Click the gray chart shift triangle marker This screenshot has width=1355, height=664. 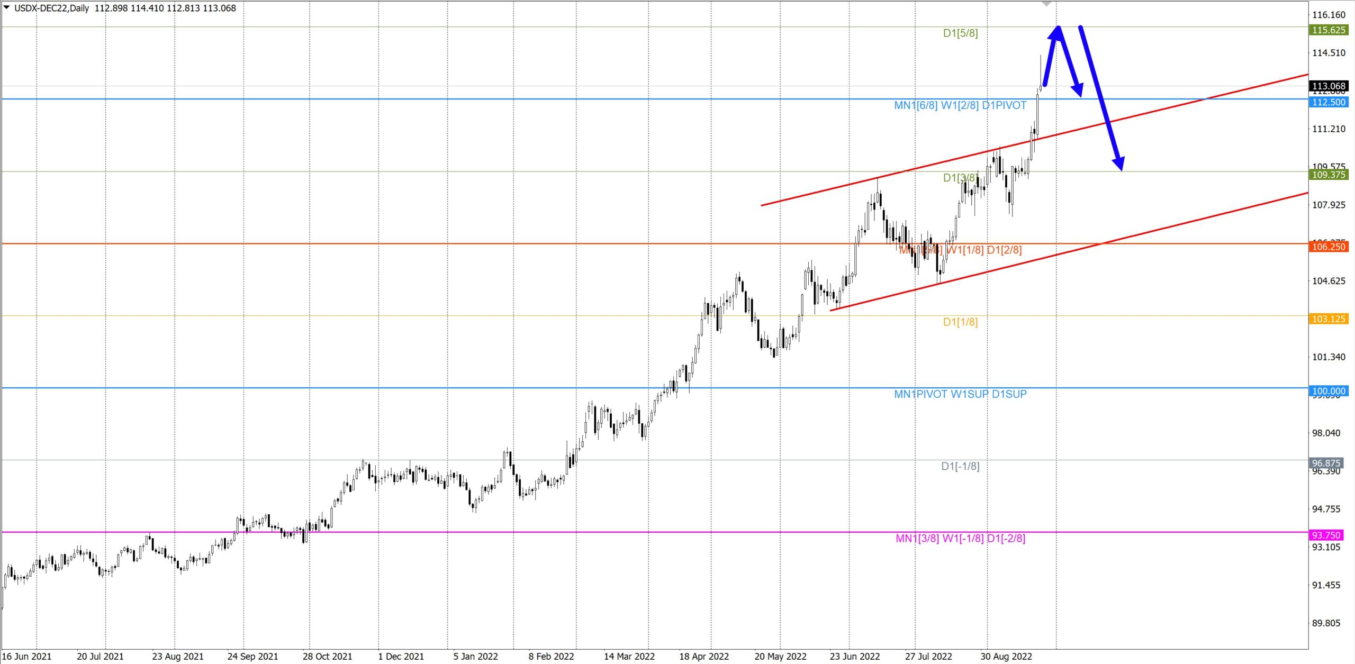click(x=1046, y=4)
